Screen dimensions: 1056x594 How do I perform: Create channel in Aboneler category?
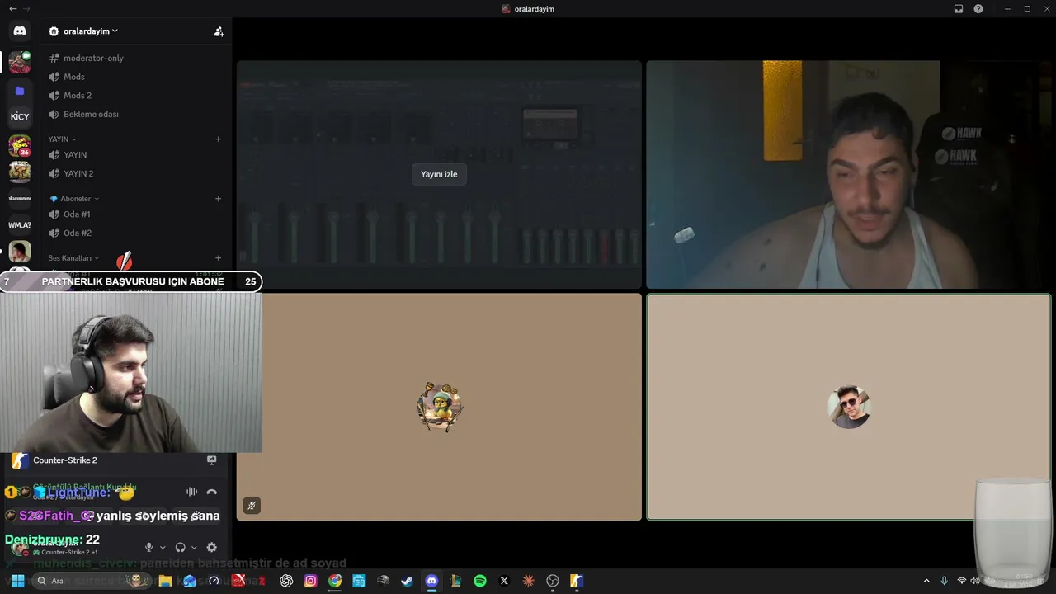tap(219, 199)
